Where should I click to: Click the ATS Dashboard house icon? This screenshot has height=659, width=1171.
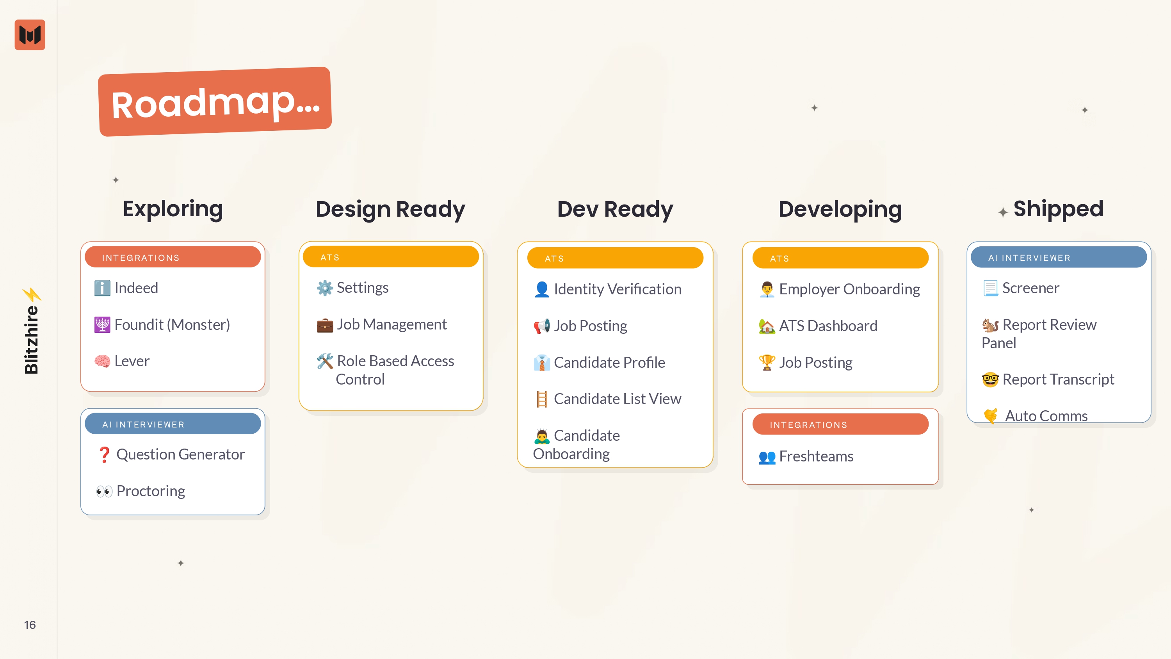click(767, 326)
